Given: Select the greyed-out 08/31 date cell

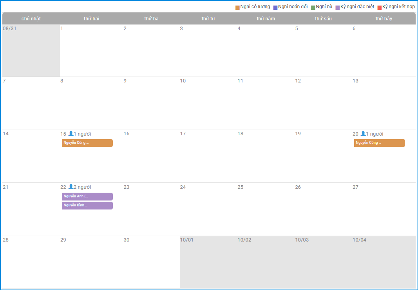Looking at the screenshot, I should (x=31, y=51).
